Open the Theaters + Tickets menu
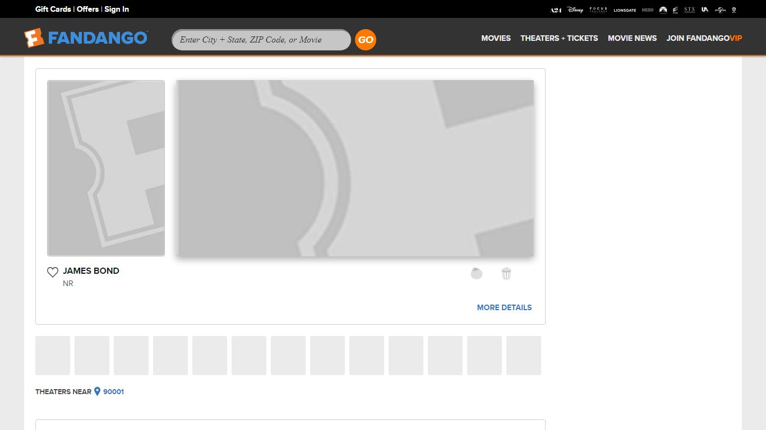The height and width of the screenshot is (430, 766). click(x=559, y=38)
